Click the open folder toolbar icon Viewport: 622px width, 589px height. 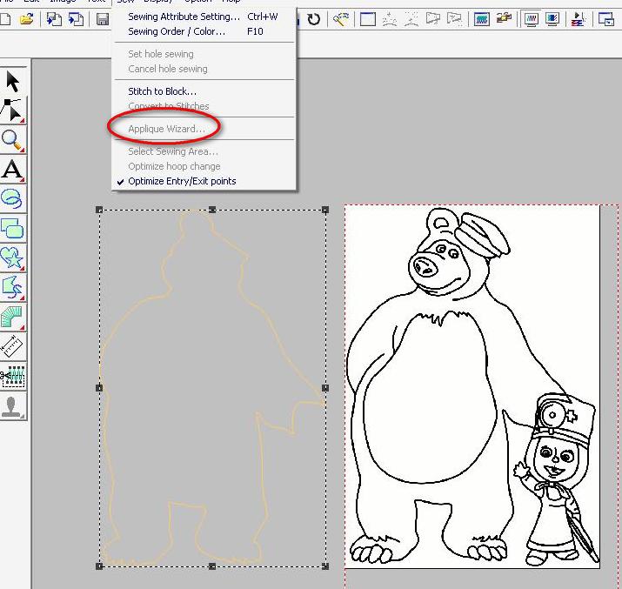tap(26, 19)
